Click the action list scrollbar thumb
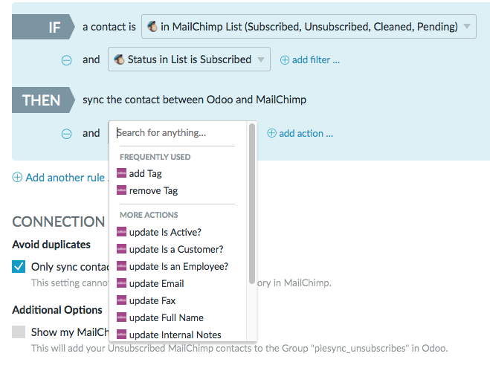 point(252,204)
